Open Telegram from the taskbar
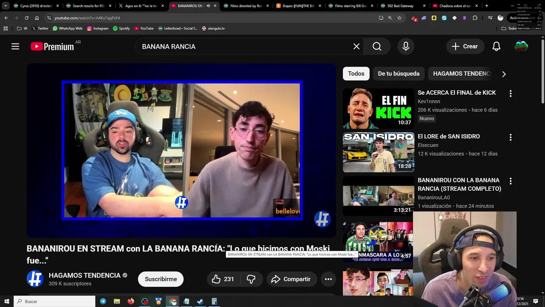545x307 pixels. click(x=103, y=301)
